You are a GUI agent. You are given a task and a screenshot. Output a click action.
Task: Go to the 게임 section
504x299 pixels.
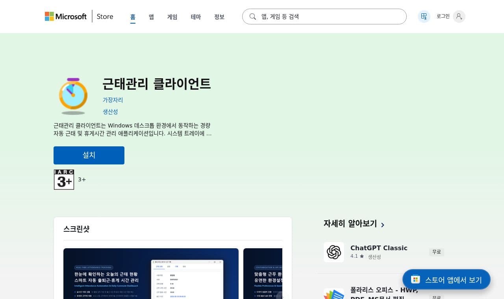[x=172, y=17]
